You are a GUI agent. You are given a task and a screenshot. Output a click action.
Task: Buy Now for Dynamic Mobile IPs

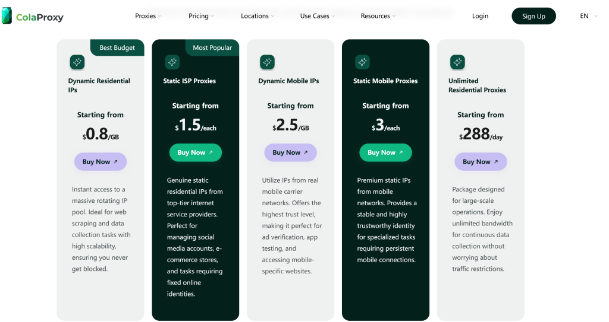[x=290, y=152]
